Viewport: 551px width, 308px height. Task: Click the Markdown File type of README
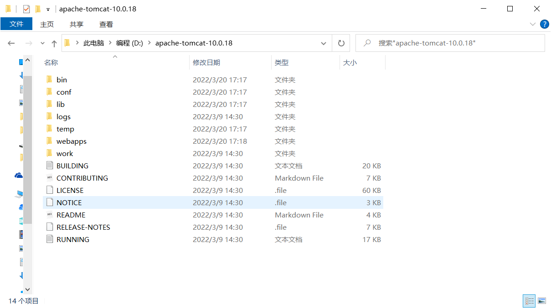click(x=299, y=215)
